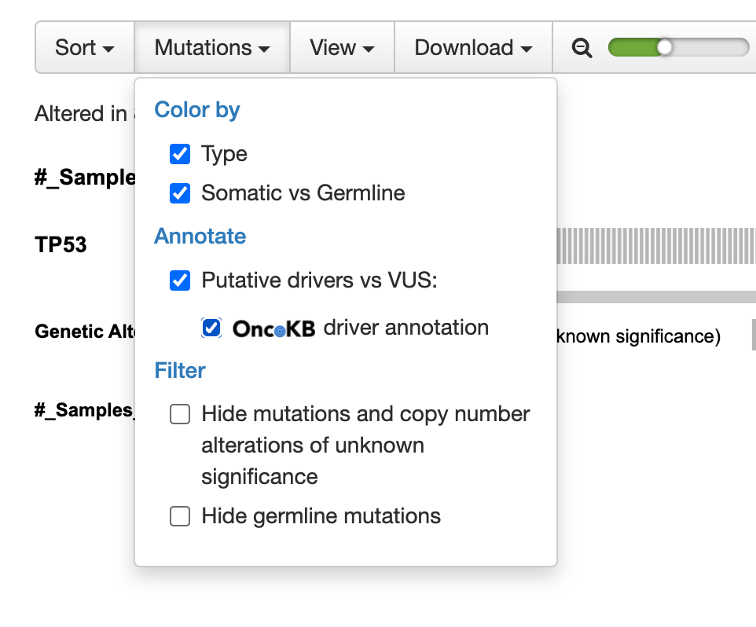Image resolution: width=756 pixels, height=627 pixels.
Task: Open the Download dropdown
Action: point(472,47)
